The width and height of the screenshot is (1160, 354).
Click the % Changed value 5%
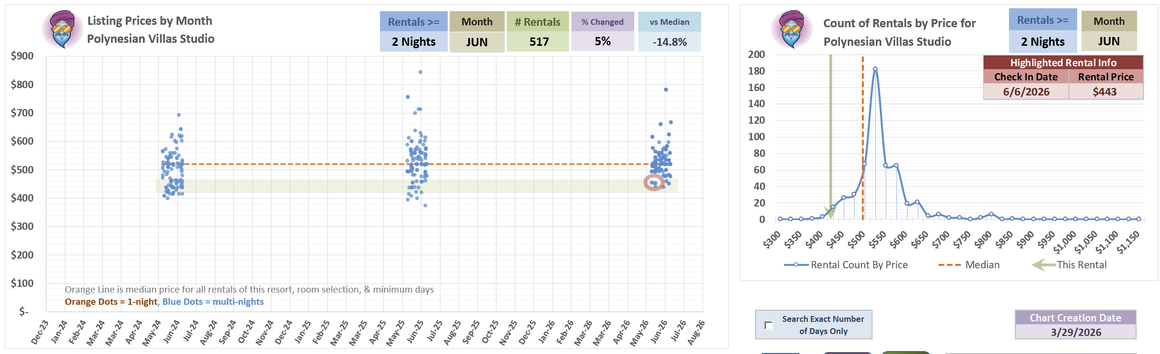602,41
